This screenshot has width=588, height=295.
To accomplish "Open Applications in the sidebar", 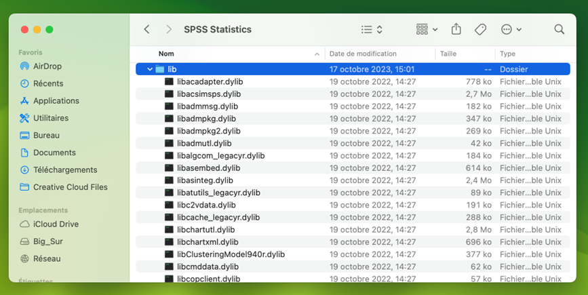I will coord(56,101).
